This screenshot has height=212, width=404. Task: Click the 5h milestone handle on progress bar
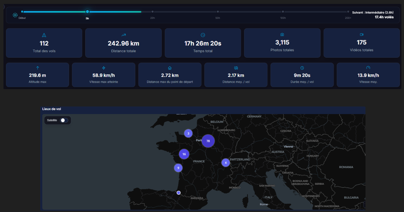click(x=87, y=12)
